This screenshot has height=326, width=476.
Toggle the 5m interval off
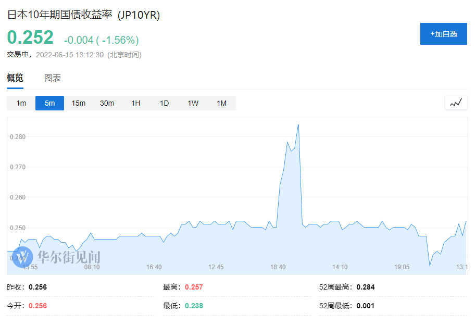(x=49, y=103)
